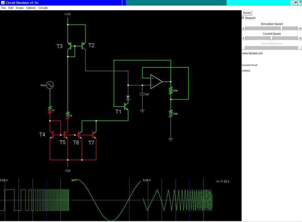Click left arrow of Simulation Speed slider
This screenshot has height=222, width=302.
(x=243, y=28)
